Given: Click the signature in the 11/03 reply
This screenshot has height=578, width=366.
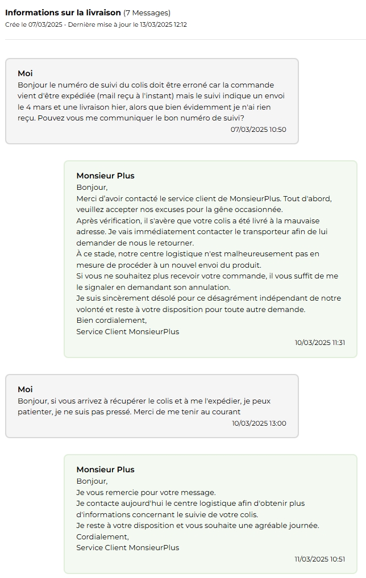Looking at the screenshot, I should click(x=127, y=547).
